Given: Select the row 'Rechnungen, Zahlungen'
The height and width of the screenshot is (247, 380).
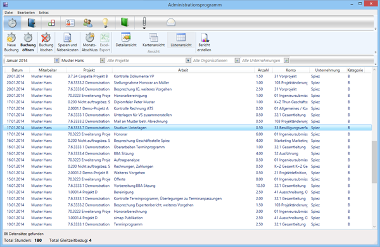Looking at the screenshot, I should [187, 167].
